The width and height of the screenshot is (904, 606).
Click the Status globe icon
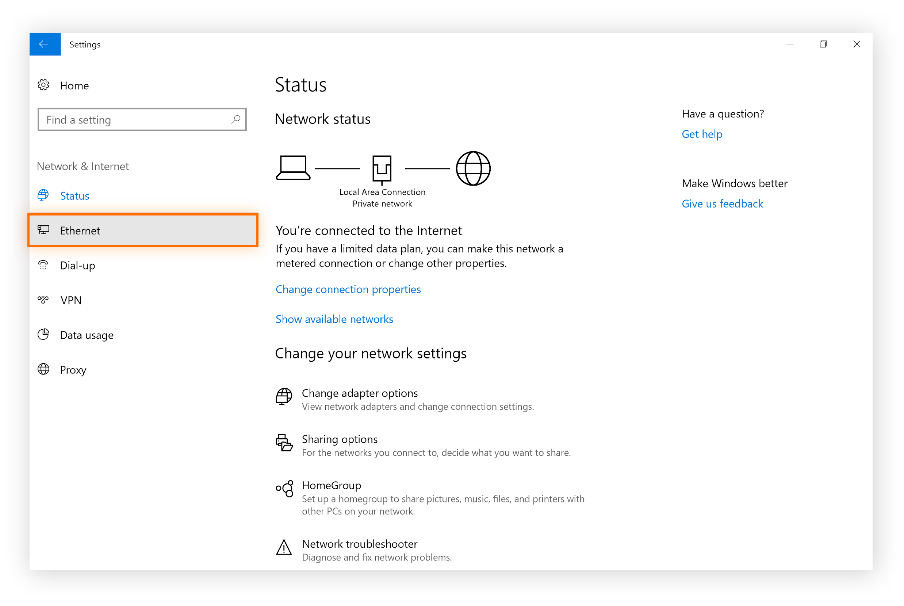[x=43, y=195]
